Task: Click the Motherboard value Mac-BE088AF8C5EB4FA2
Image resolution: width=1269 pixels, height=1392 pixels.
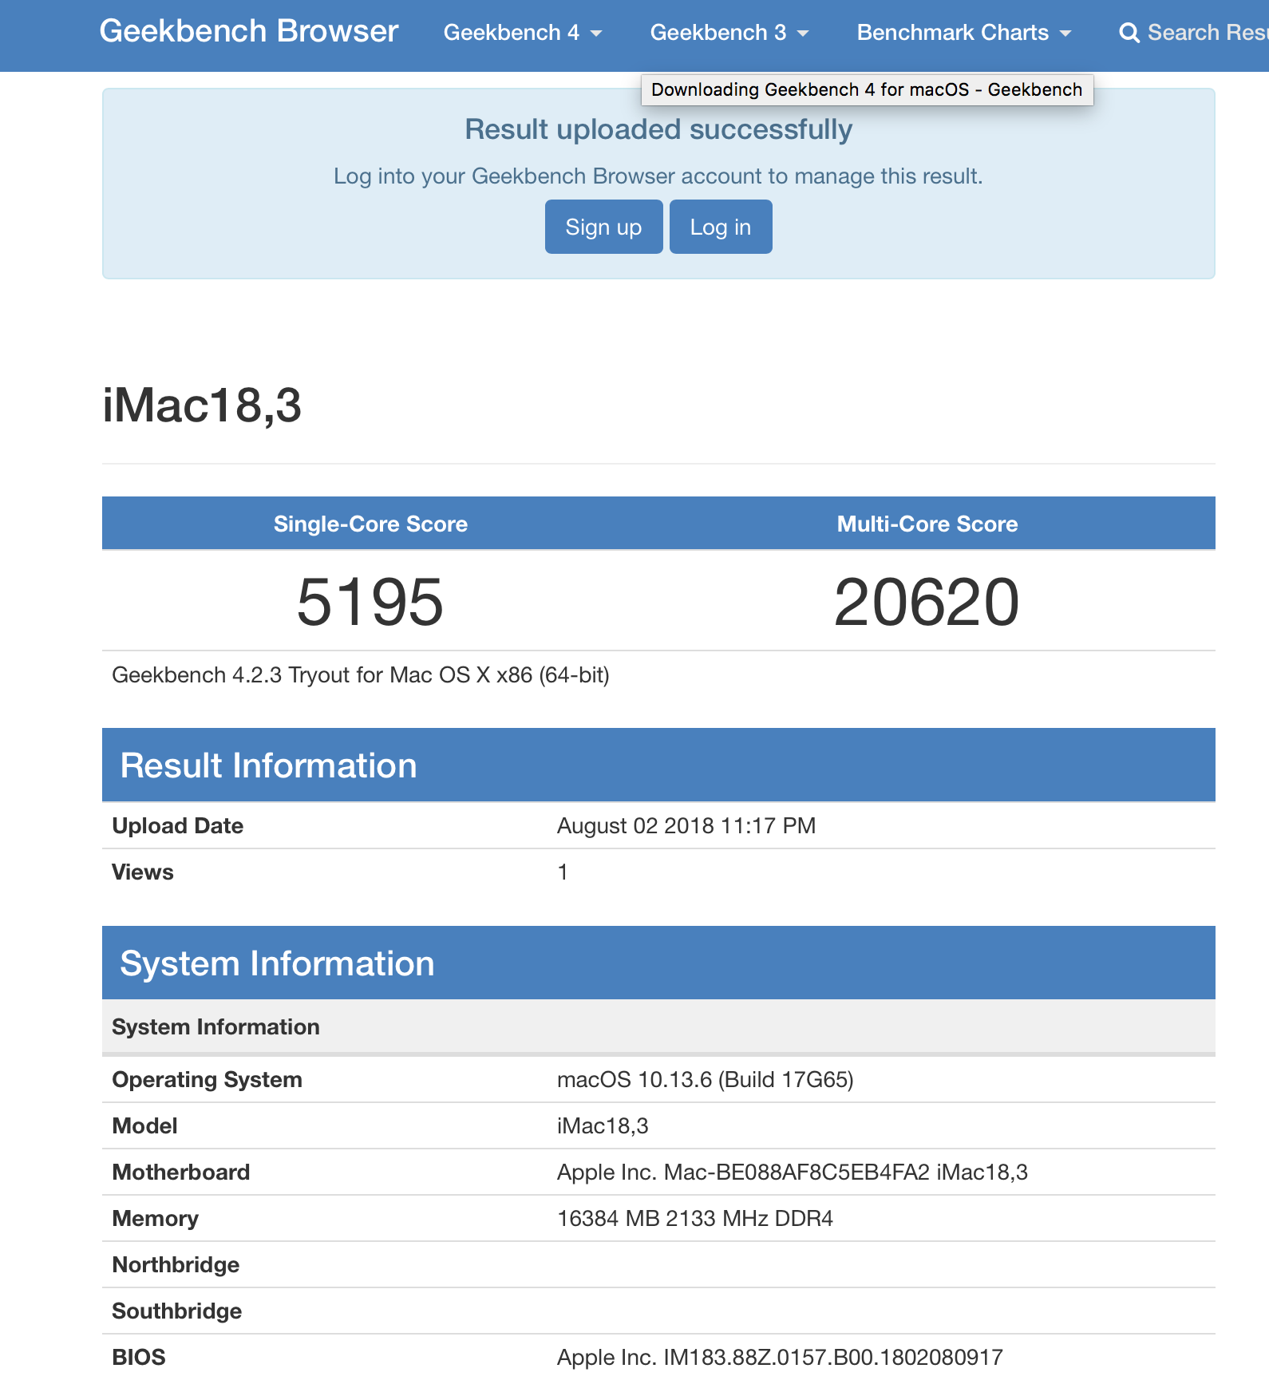Action: click(x=792, y=1172)
